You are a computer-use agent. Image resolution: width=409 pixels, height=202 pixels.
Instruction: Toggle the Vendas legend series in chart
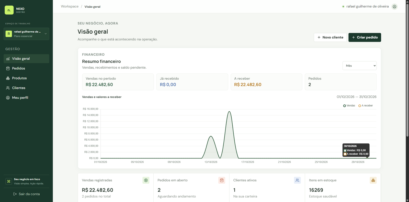point(349,106)
